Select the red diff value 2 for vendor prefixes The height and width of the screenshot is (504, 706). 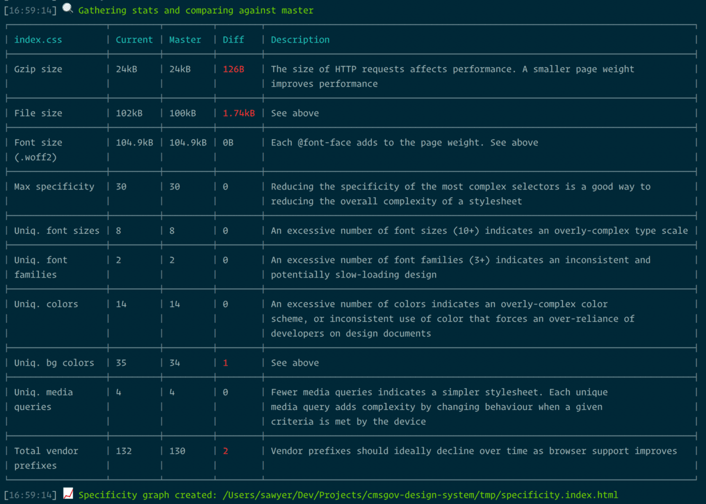(225, 451)
